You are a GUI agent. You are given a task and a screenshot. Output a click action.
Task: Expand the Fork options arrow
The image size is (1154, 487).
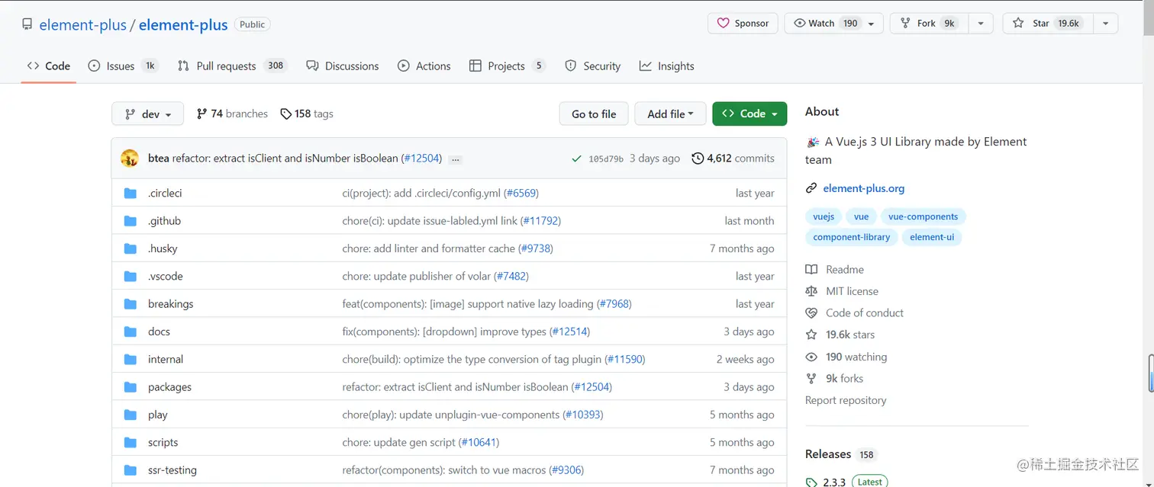click(x=981, y=24)
